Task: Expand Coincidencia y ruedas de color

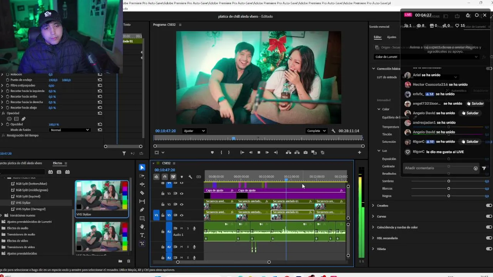Action: point(373,227)
